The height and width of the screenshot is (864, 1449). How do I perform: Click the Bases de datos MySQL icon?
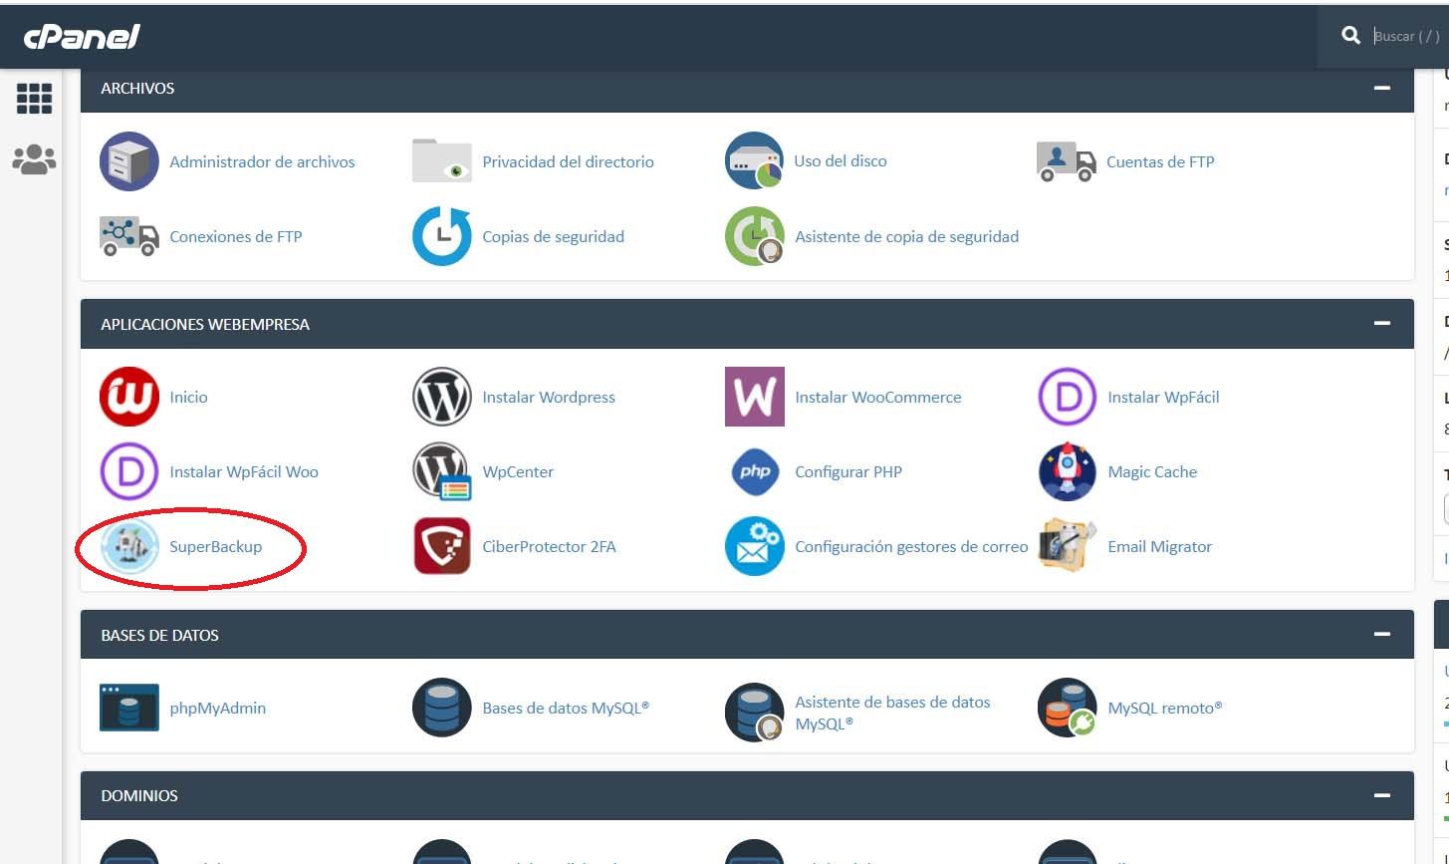pyautogui.click(x=442, y=708)
